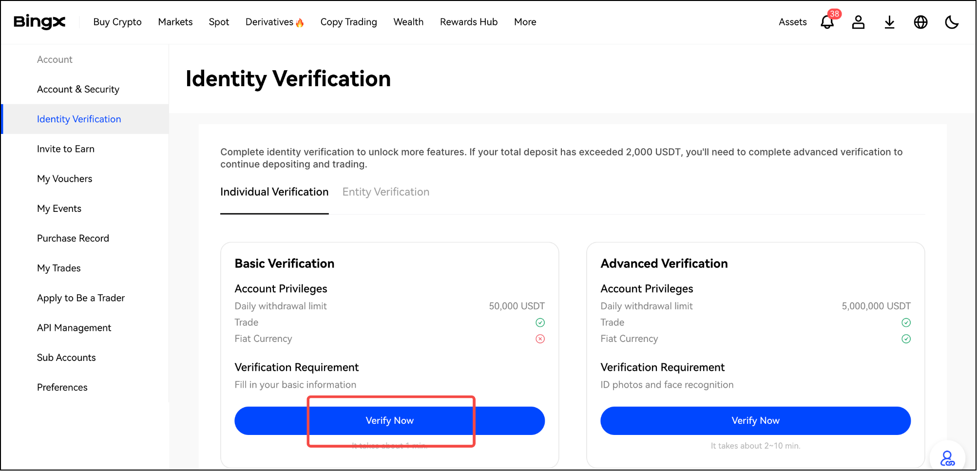Click the BingX logo
The height and width of the screenshot is (471, 977).
pos(39,22)
